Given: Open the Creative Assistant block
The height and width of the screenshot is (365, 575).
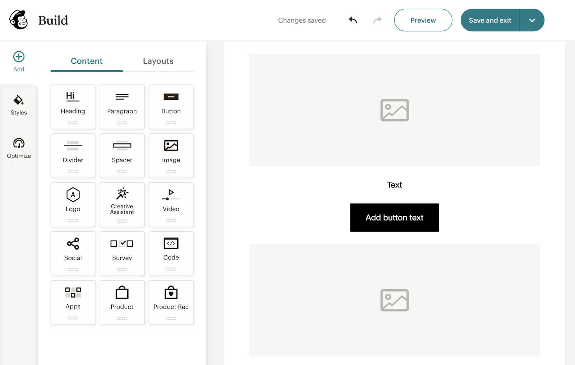Looking at the screenshot, I should click(122, 204).
